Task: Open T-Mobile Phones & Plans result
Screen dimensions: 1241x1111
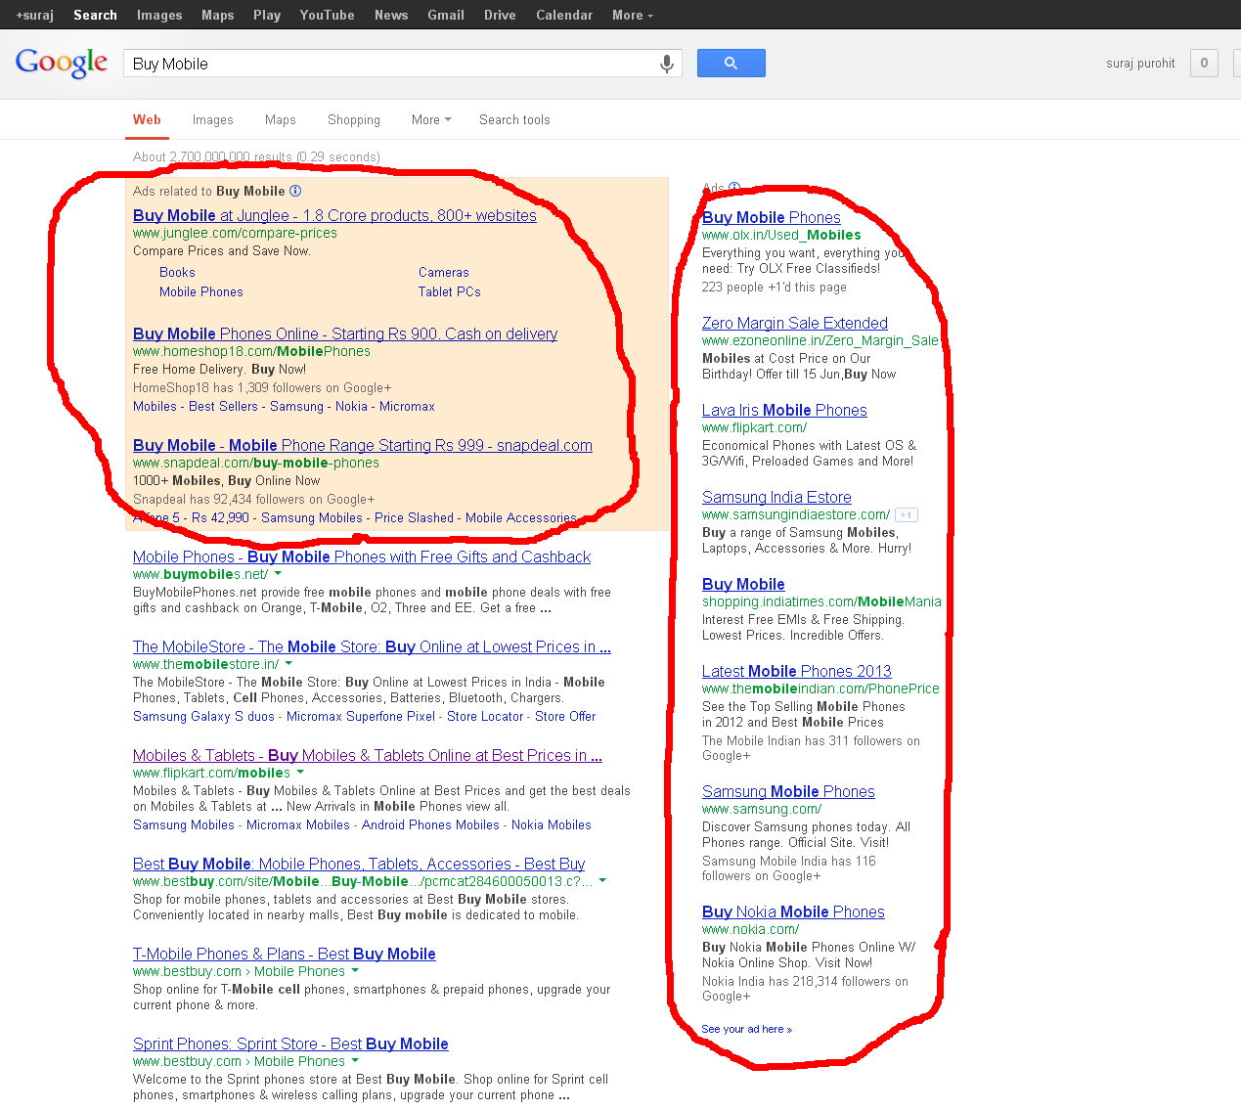Action: (x=285, y=954)
